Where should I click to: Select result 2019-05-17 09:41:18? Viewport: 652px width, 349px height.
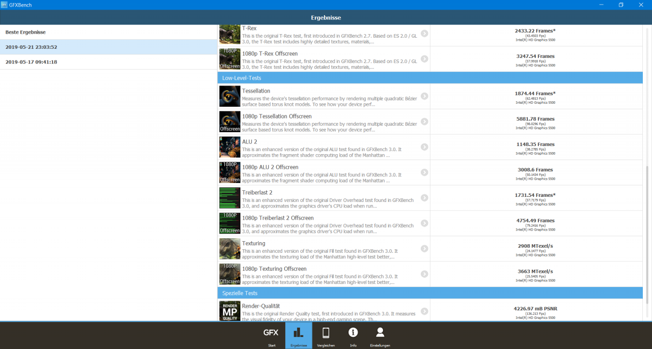click(x=108, y=62)
